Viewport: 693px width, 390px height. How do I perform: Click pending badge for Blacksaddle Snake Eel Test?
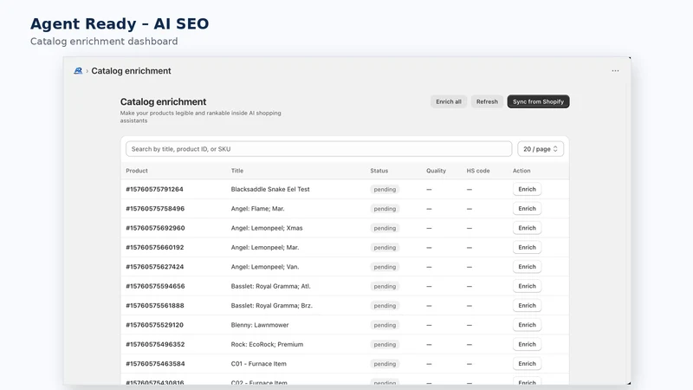[x=385, y=189]
